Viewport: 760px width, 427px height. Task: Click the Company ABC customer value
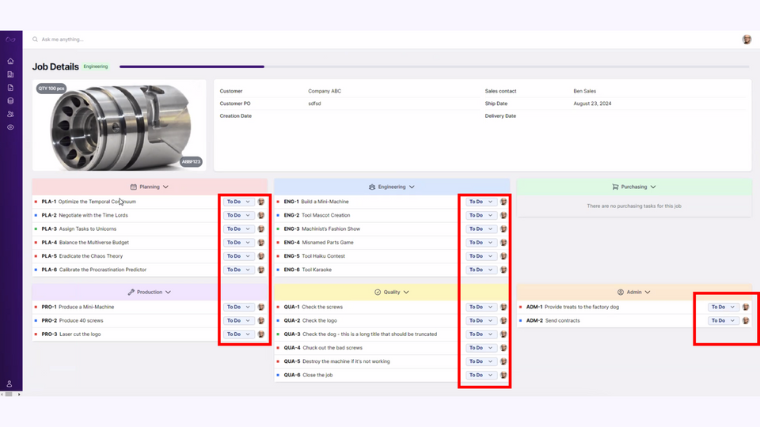pos(325,91)
